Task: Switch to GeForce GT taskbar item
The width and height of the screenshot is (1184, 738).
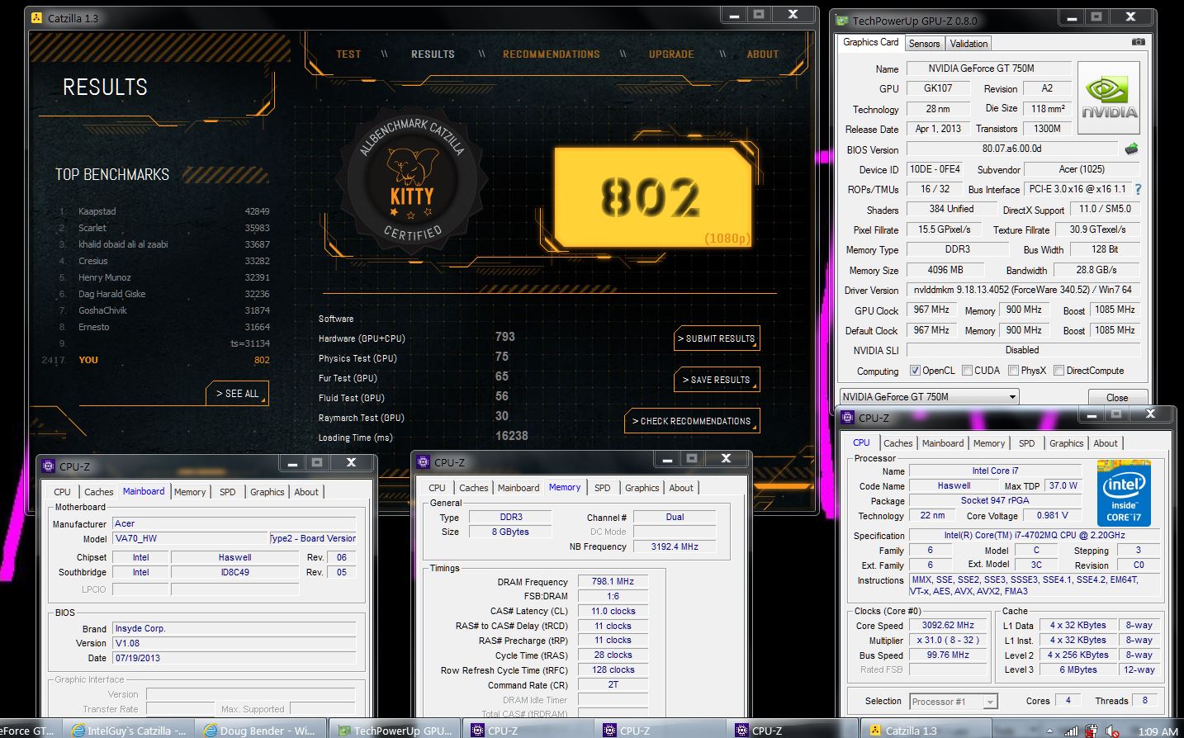Action: coord(29,731)
